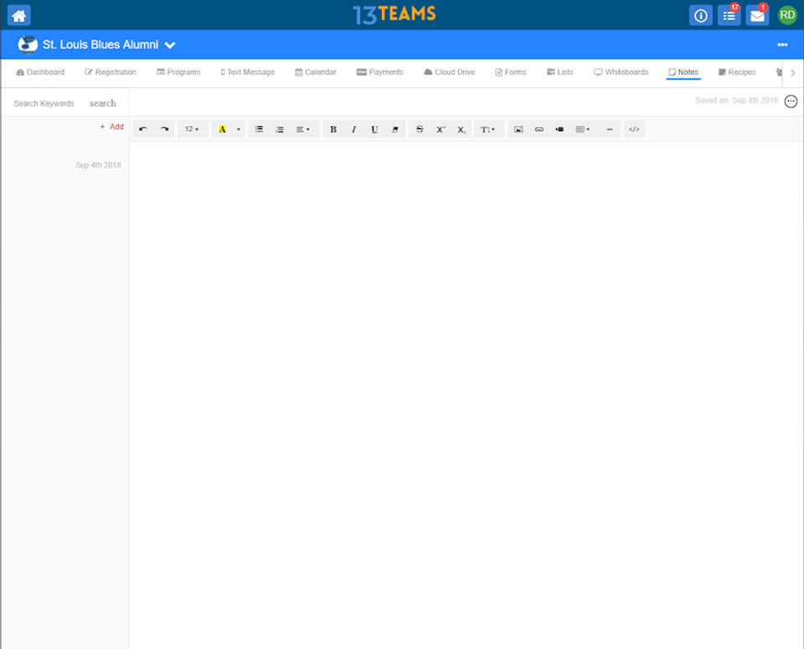Image resolution: width=804 pixels, height=649 pixels.
Task: Open the mail inbox icon
Action: coord(757,15)
